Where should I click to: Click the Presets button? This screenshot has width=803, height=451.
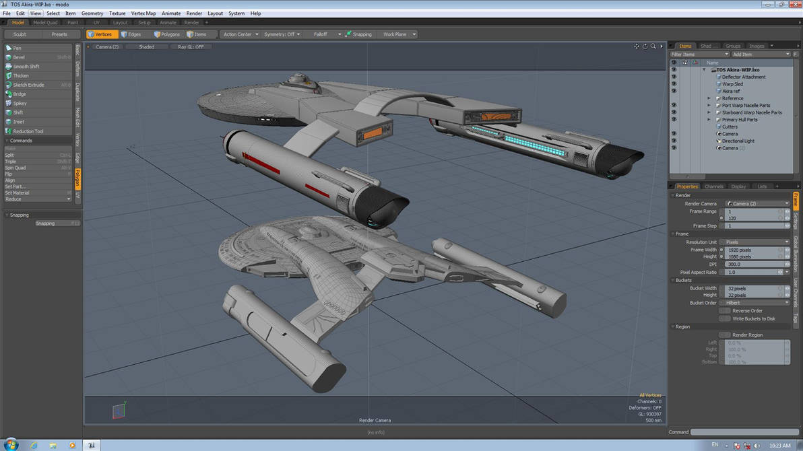tap(59, 34)
